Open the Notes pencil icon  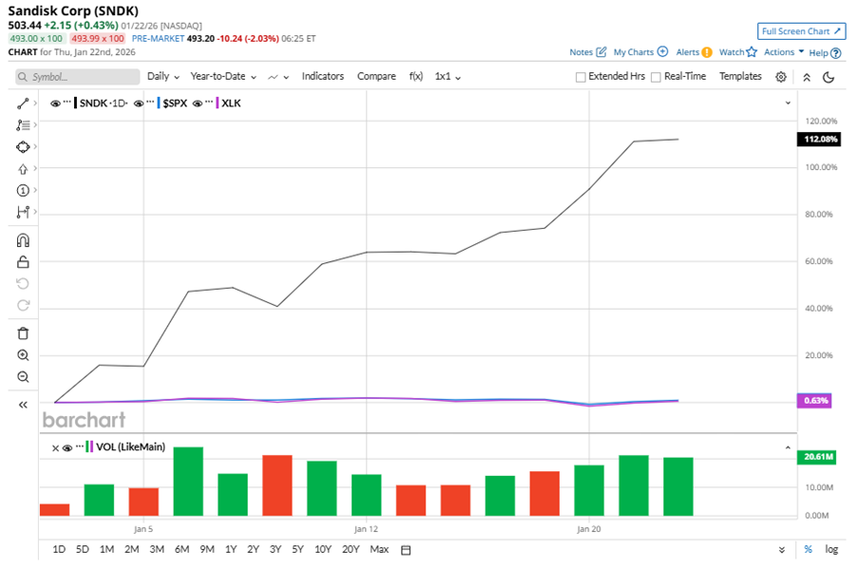pos(601,52)
